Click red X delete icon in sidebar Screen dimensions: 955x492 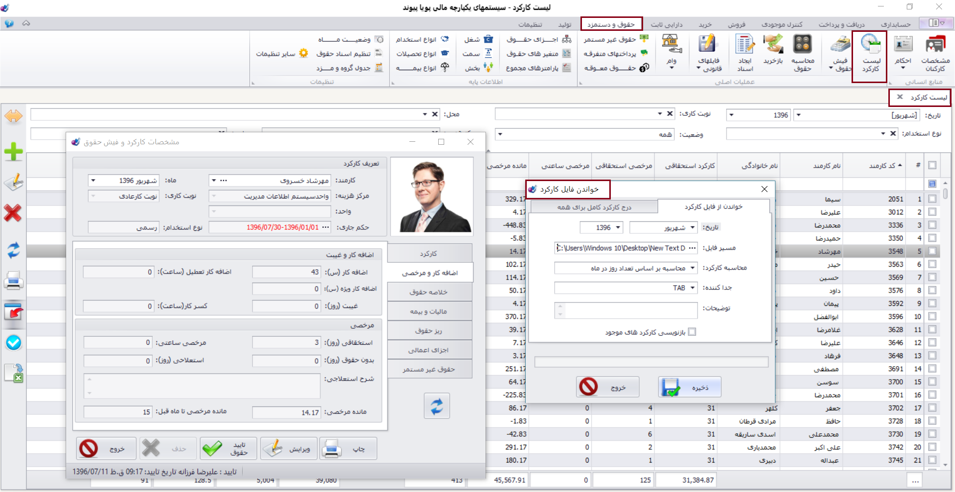click(13, 213)
